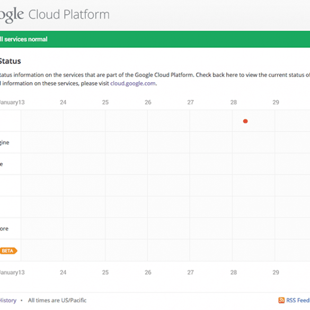Open the RSS Feed link

coord(298,300)
